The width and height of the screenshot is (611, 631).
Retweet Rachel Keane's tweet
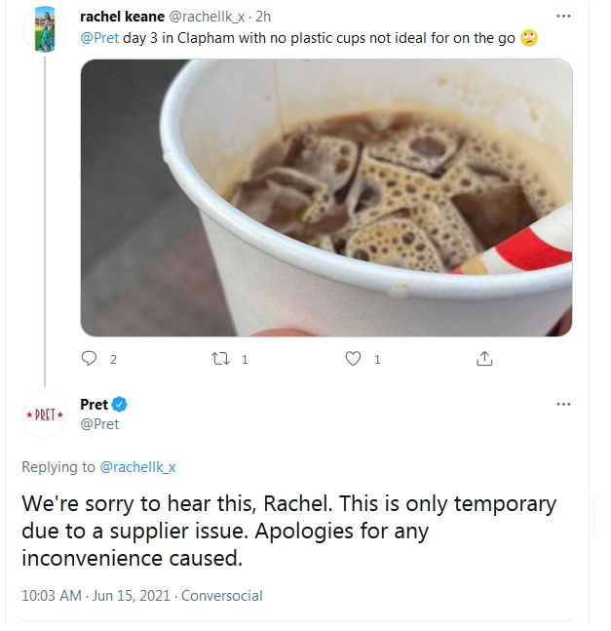[219, 359]
